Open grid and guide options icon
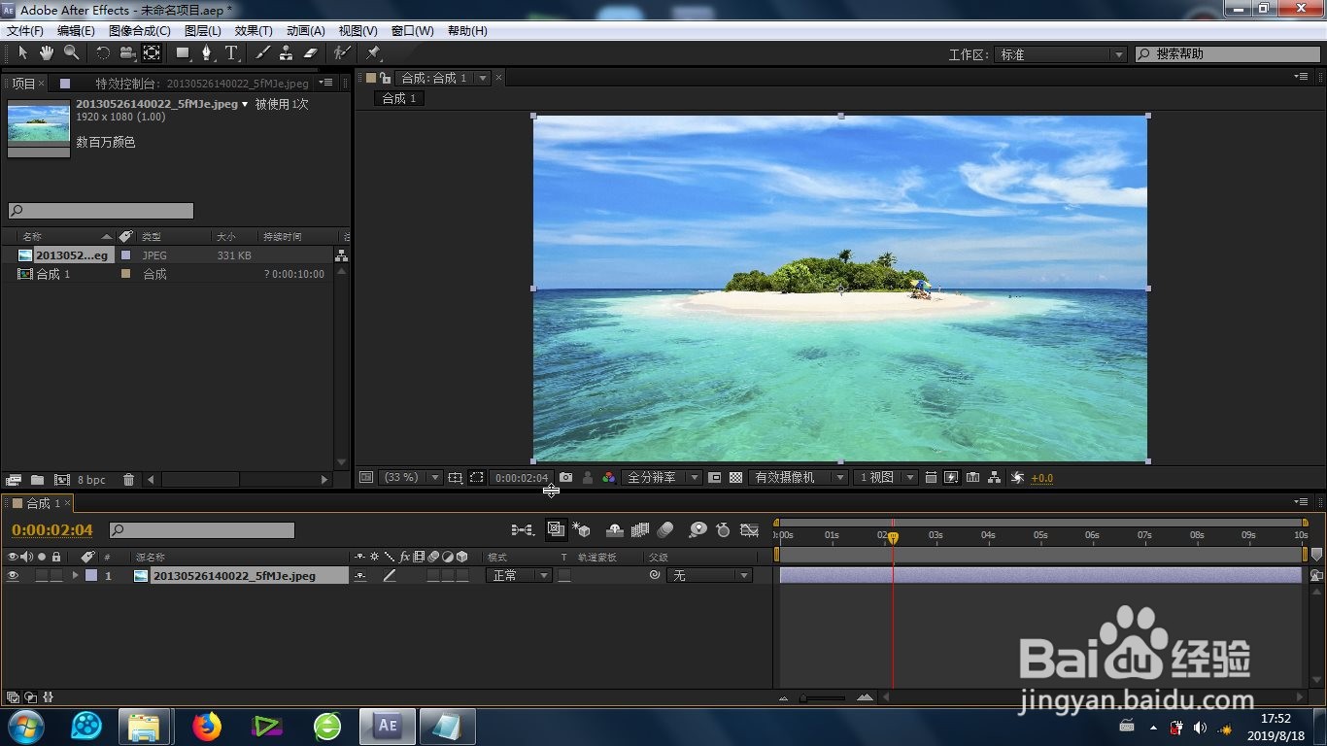The height and width of the screenshot is (746, 1327). 455,478
